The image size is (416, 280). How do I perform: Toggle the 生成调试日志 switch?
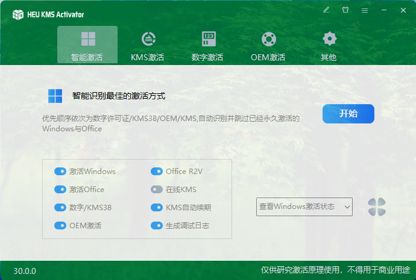pyautogui.click(x=157, y=226)
